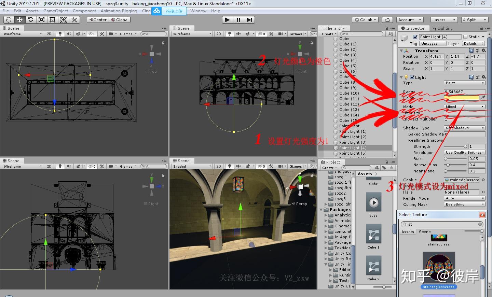Click the Pause button
492x297 pixels.
pos(238,20)
